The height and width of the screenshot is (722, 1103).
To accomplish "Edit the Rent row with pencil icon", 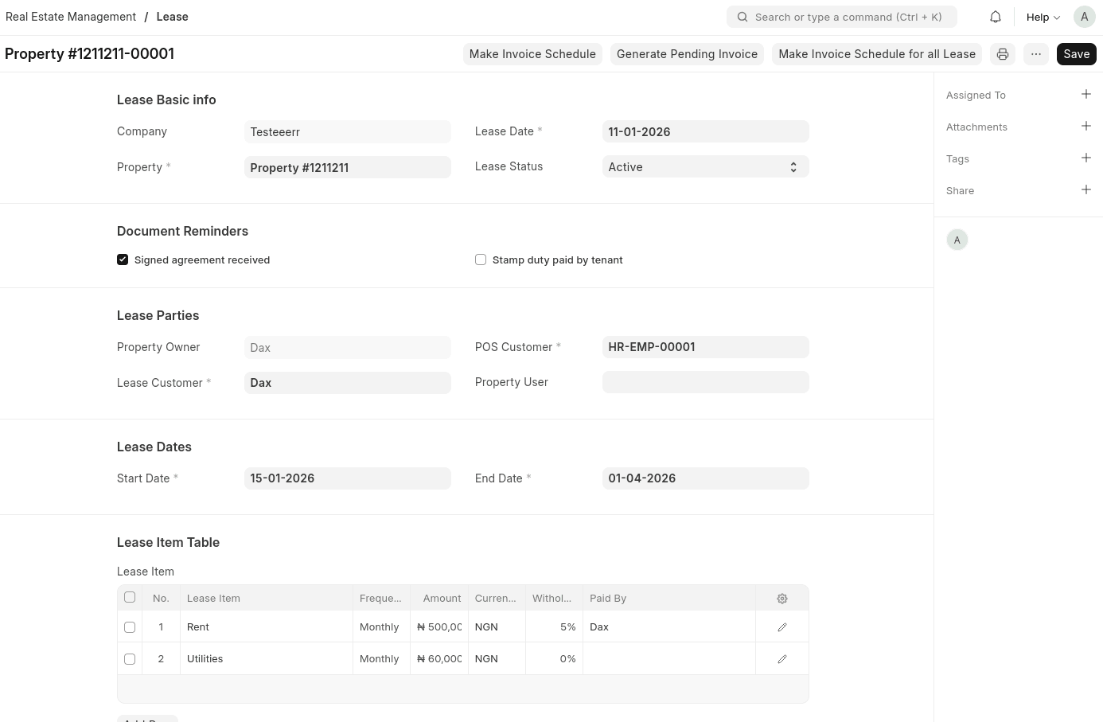I will (x=781, y=627).
